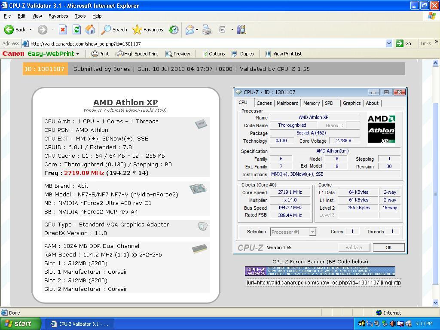Image resolution: width=440 pixels, height=330 pixels.
Task: Click Internet zone in status bar
Action: pyautogui.click(x=388, y=313)
